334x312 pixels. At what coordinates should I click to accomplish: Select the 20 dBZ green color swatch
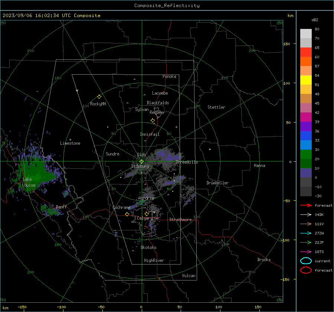point(306,154)
